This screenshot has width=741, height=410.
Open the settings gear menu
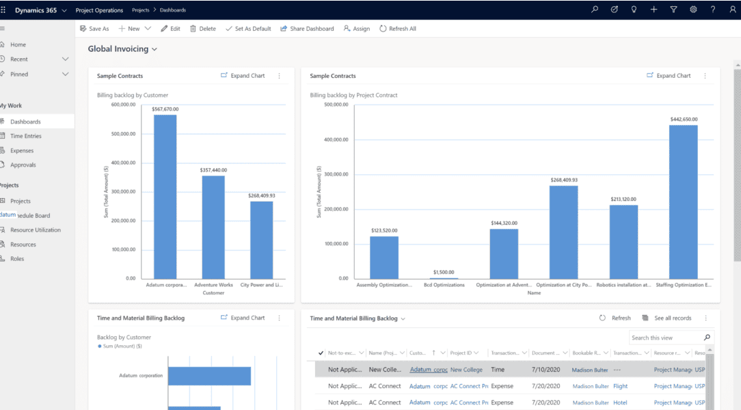[693, 10]
